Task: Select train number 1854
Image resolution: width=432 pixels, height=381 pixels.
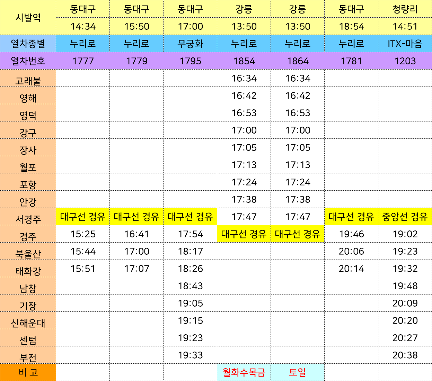Action: (x=244, y=61)
